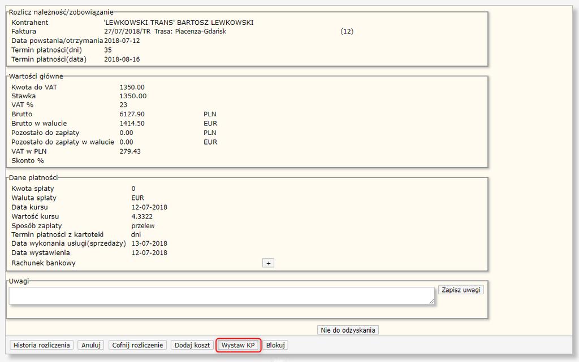Image resolution: width=579 pixels, height=362 pixels.
Task: Select Termin płatności z kartoteki value dni
Action: [136, 234]
